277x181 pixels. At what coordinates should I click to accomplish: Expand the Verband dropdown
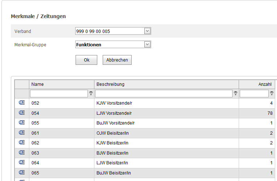[x=147, y=31]
